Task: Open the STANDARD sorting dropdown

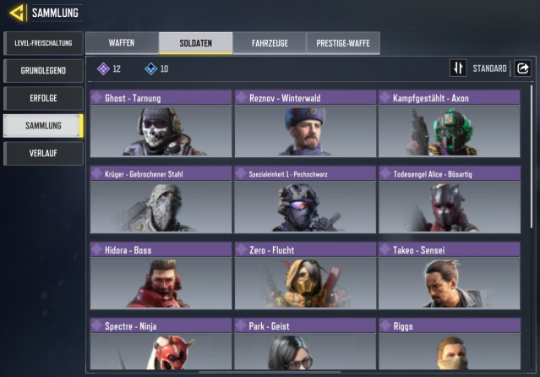Action: (489, 68)
